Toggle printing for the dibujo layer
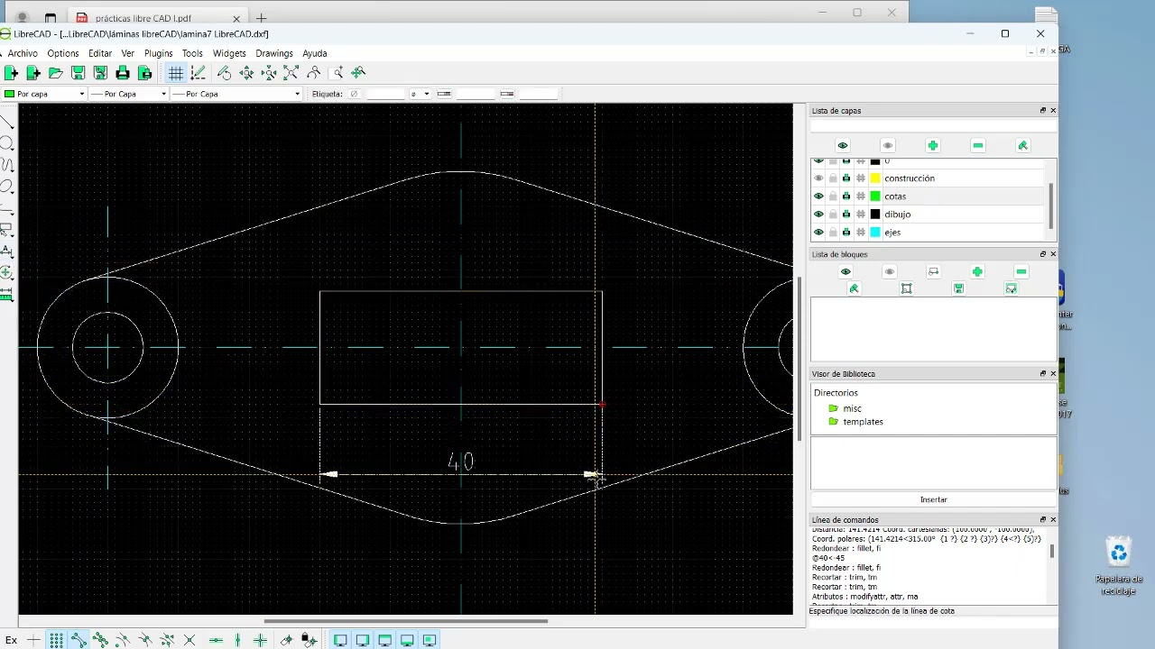This screenshot has height=649, width=1155. coord(846,215)
